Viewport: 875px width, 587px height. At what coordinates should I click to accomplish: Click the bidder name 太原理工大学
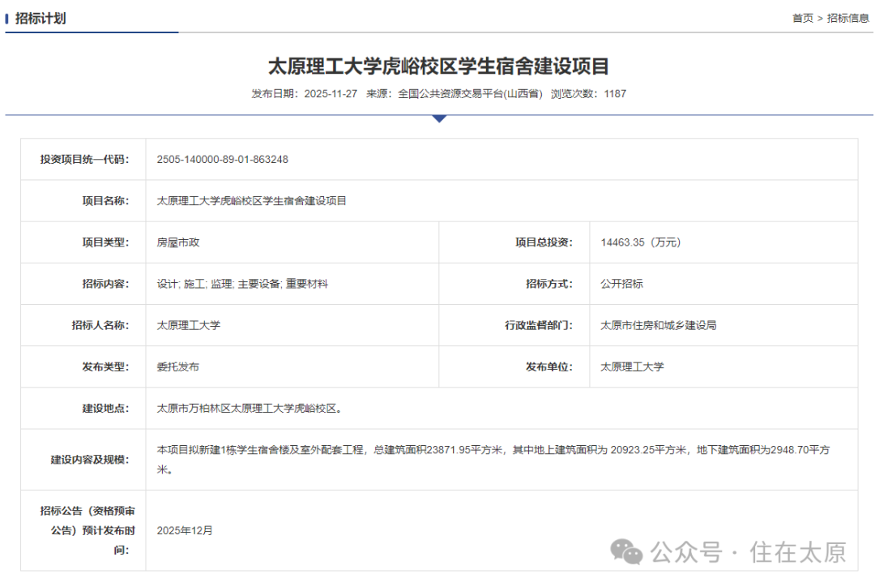191,324
